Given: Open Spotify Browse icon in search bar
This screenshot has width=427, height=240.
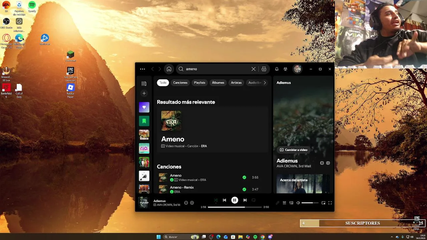Looking at the screenshot, I should 264,69.
